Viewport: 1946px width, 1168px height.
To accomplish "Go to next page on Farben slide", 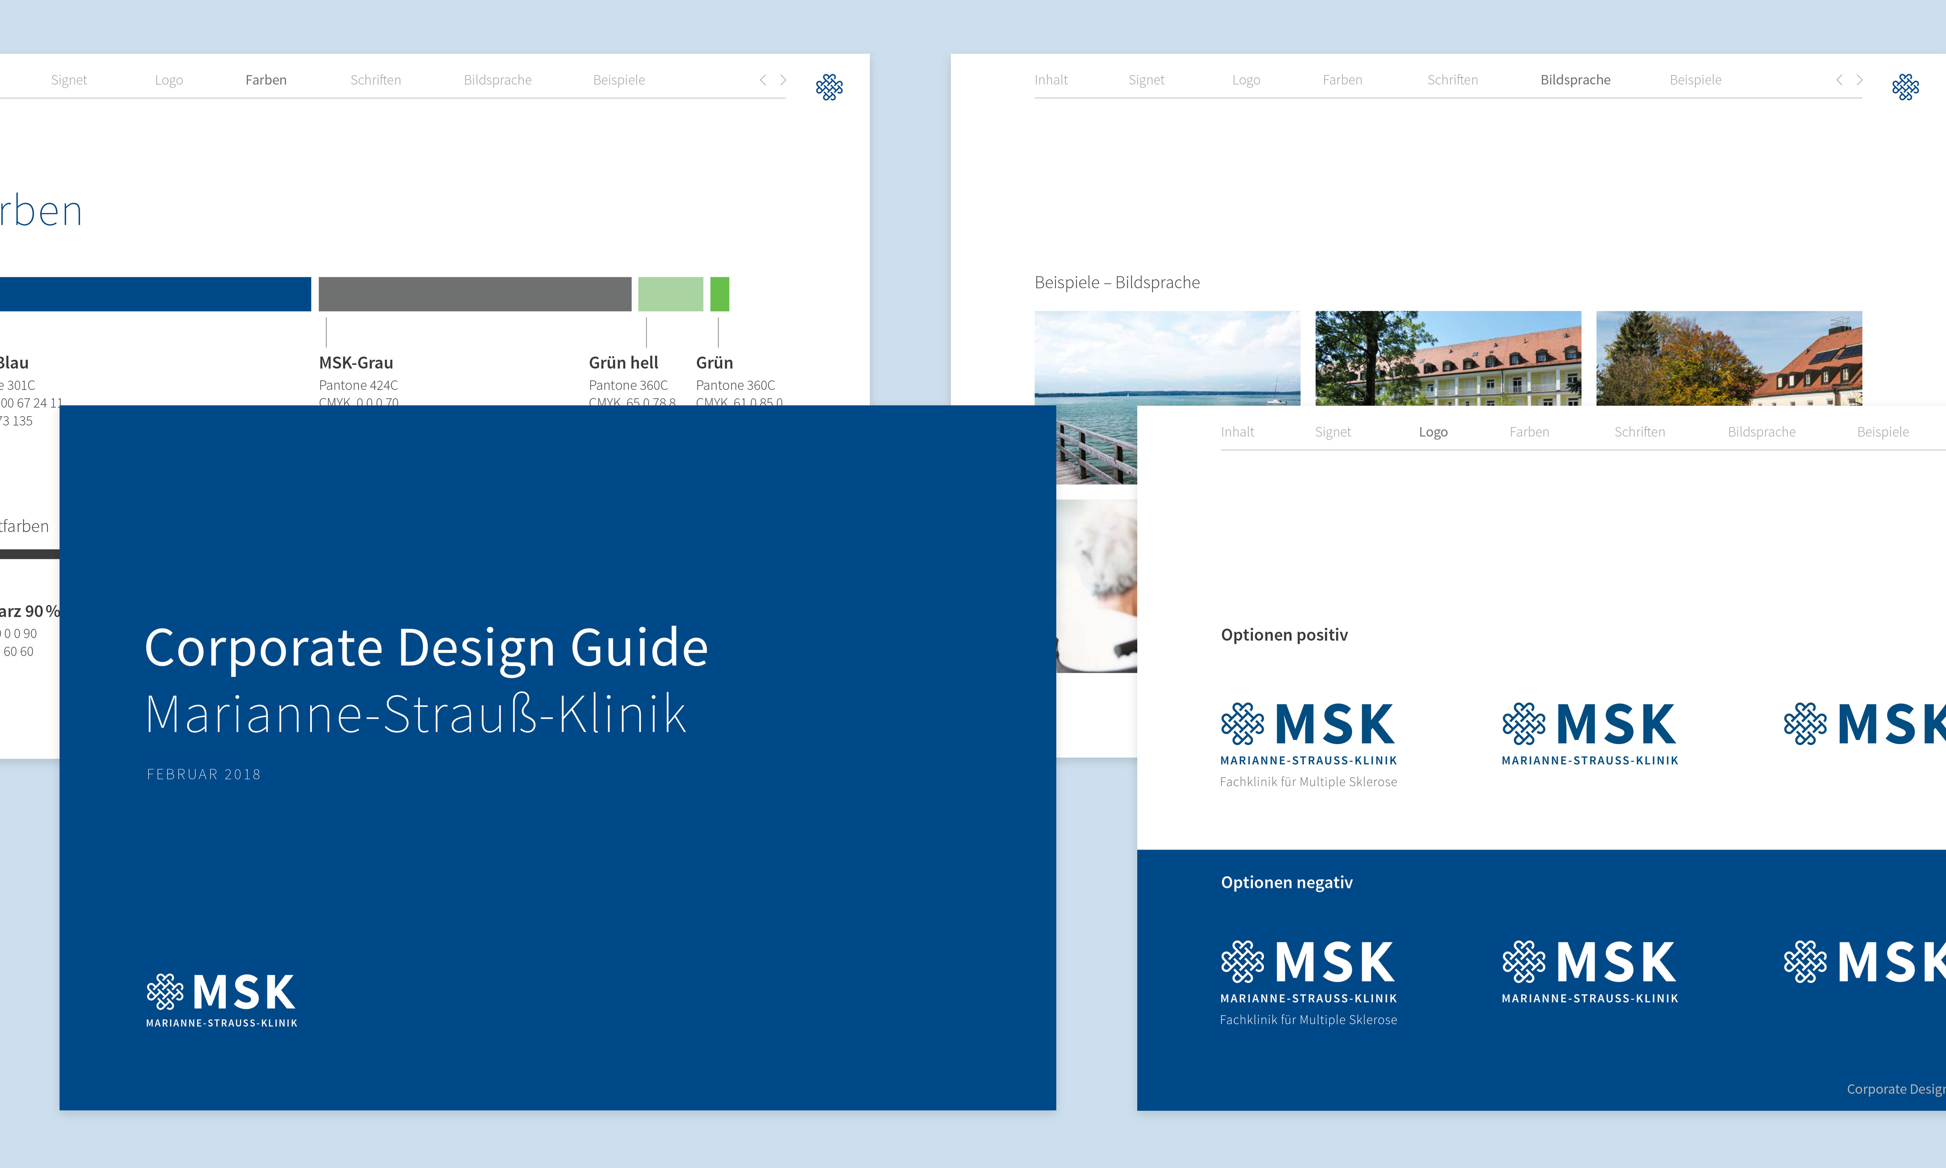I will [x=783, y=79].
